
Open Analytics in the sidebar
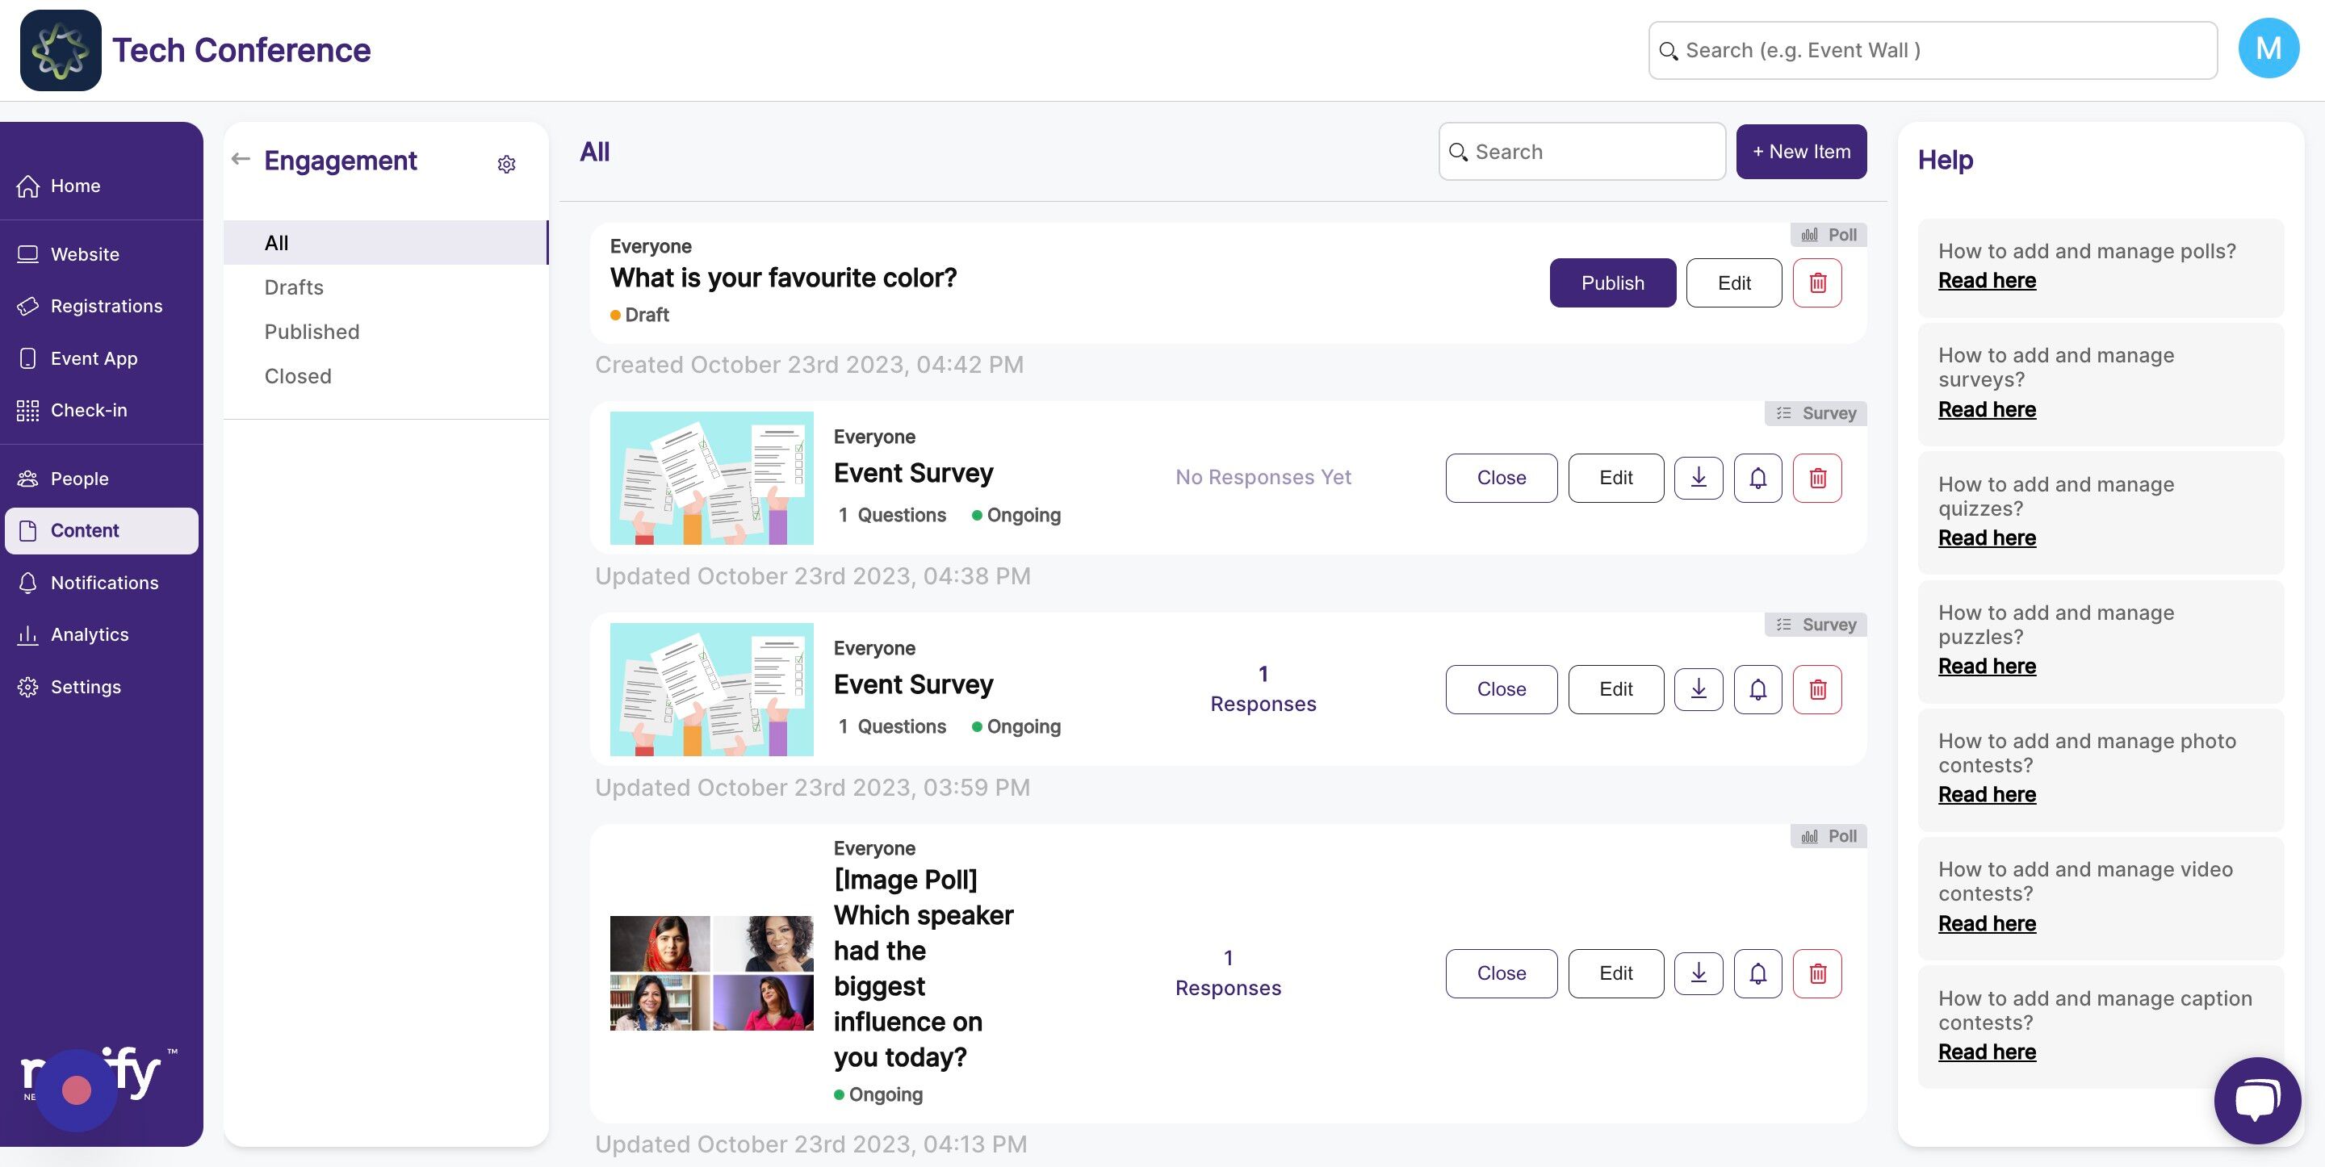tap(90, 634)
